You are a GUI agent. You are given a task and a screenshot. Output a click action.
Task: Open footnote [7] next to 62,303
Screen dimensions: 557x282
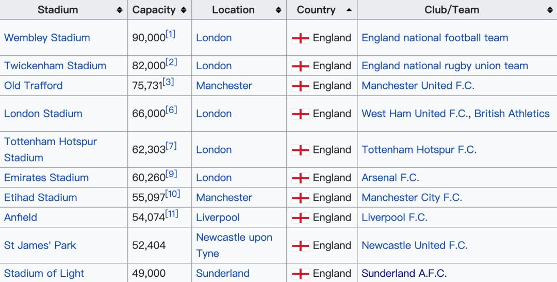pyautogui.click(x=171, y=146)
